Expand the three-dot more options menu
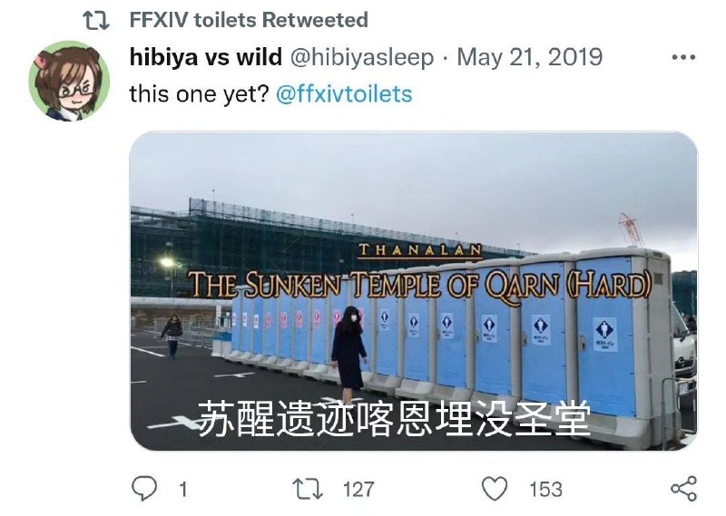 (x=683, y=58)
